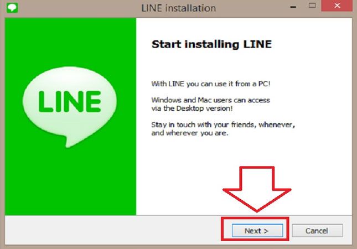Minimize the LINE installation window
Viewport: 357px width, 249px height.
(x=293, y=7)
